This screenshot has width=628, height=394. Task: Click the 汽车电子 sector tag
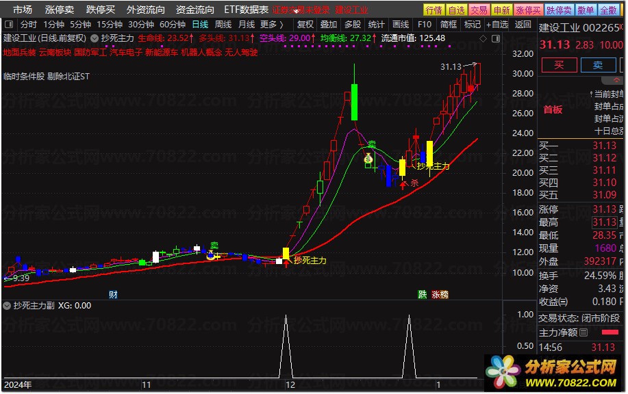pos(126,53)
